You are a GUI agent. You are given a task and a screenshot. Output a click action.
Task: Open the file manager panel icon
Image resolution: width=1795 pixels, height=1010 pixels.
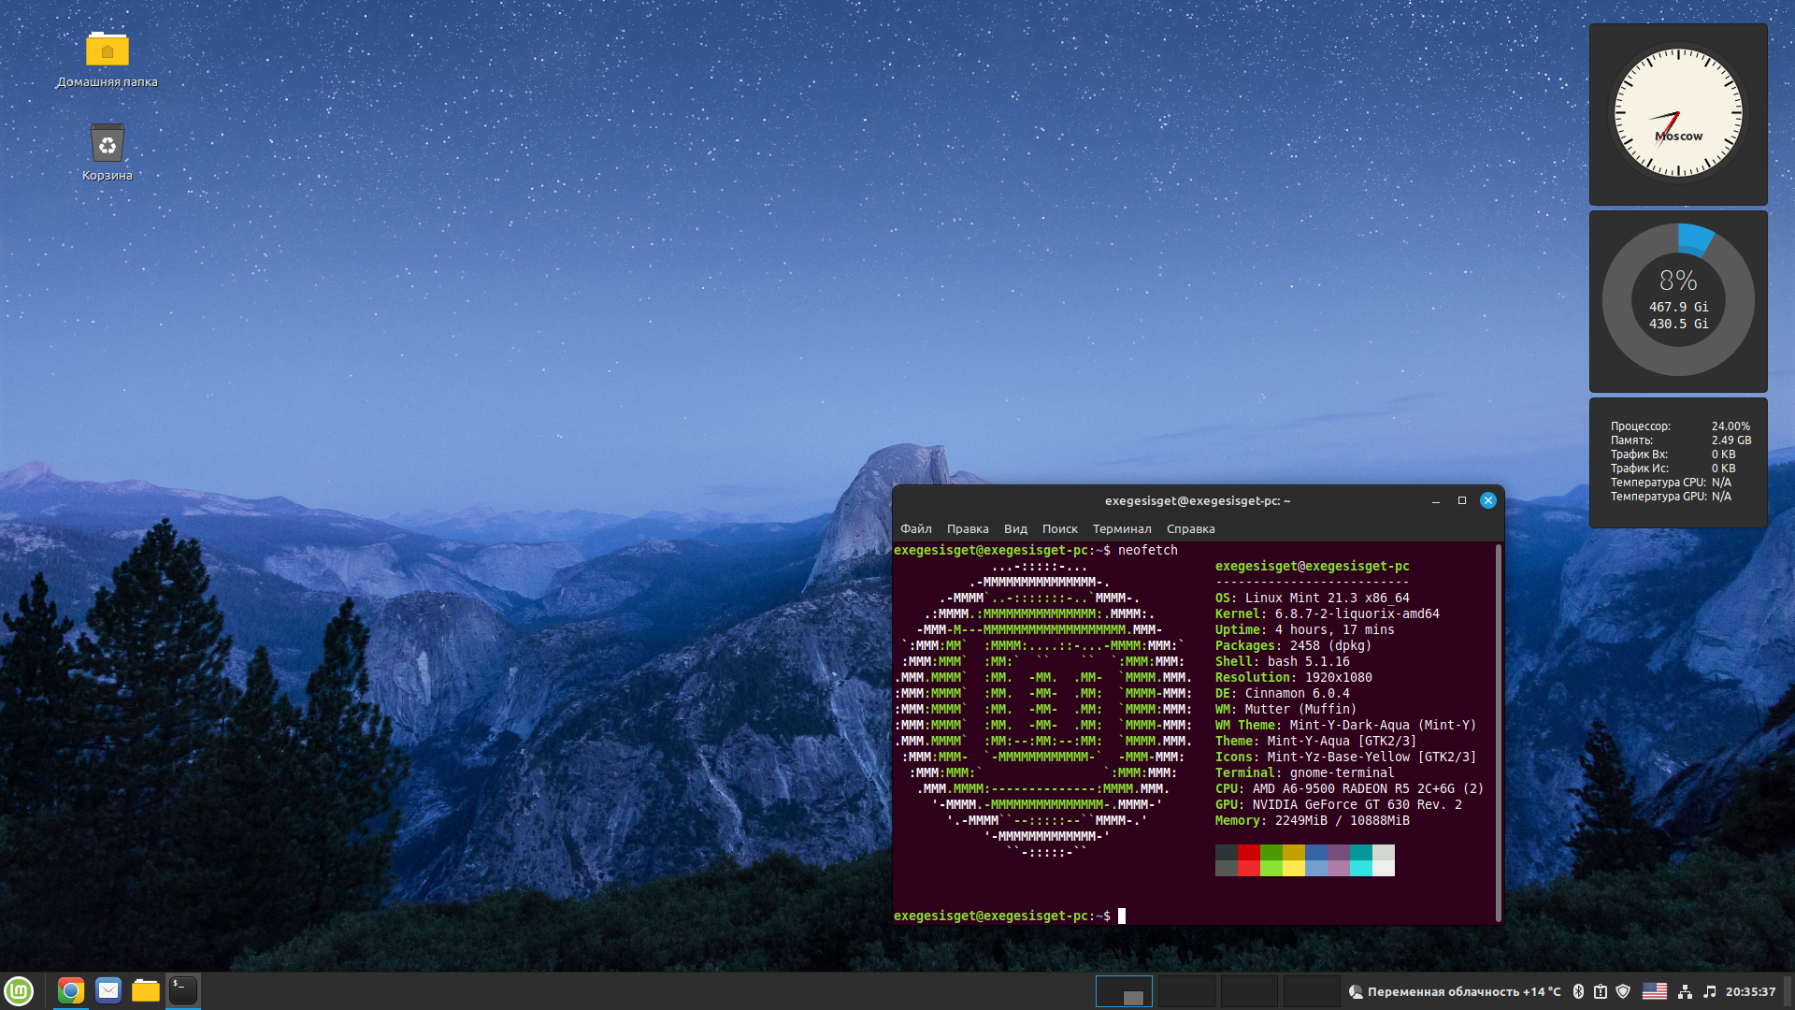coord(146,990)
